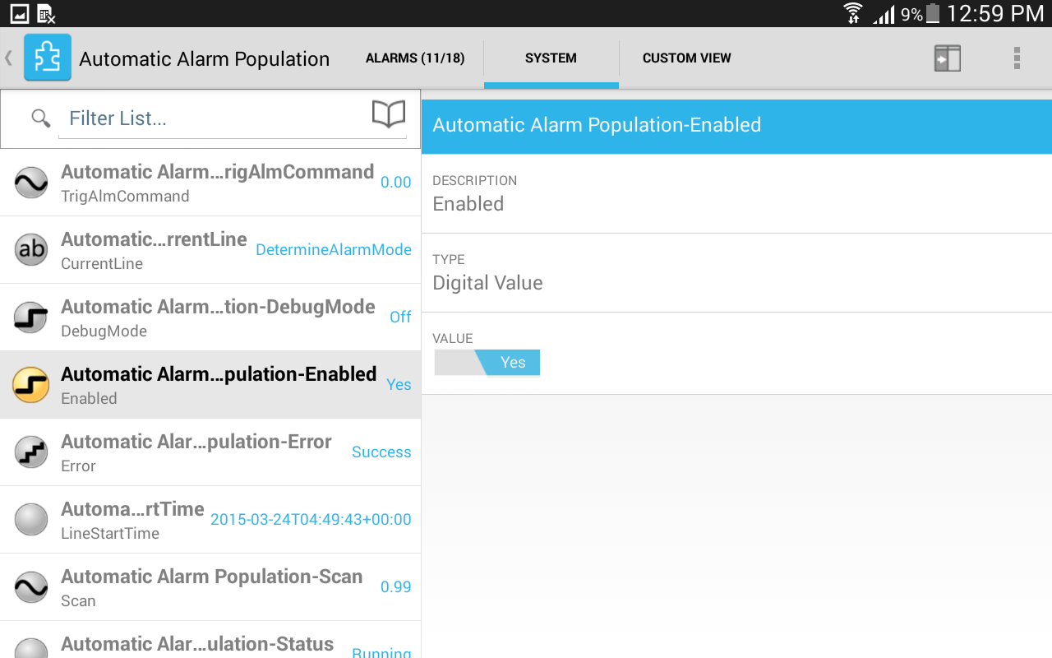Screen dimensions: 1052x658
Task: Click the Description field showing Enabled
Action: [736, 193]
